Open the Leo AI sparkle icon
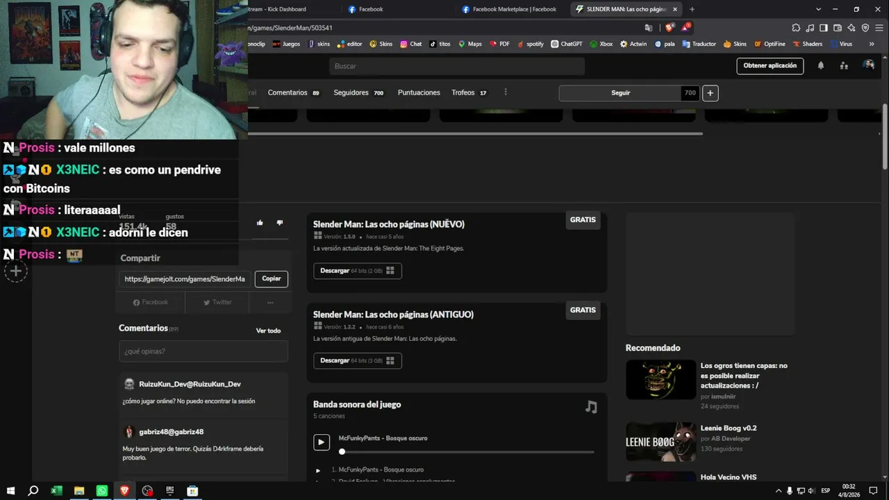This screenshot has height=500, width=889. [851, 28]
